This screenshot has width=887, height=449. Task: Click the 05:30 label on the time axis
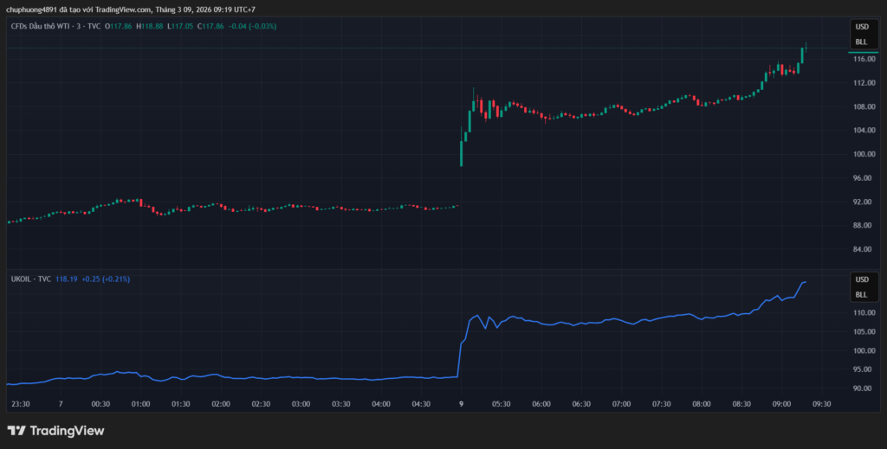click(x=501, y=403)
